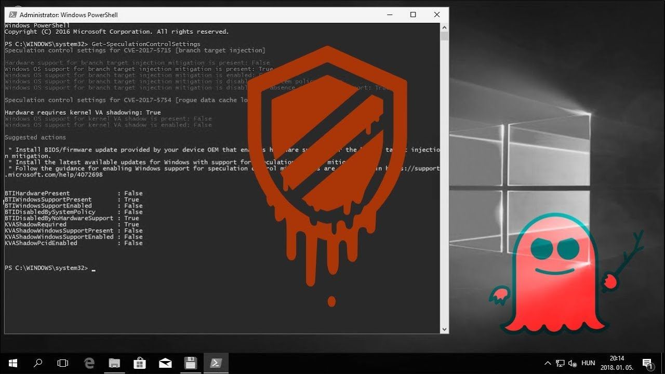The width and height of the screenshot is (665, 374).
Task: Click the floppy disk taskbar icon
Action: tap(190, 363)
